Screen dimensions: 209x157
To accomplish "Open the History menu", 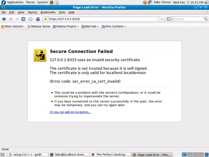I will tap(32, 12).
